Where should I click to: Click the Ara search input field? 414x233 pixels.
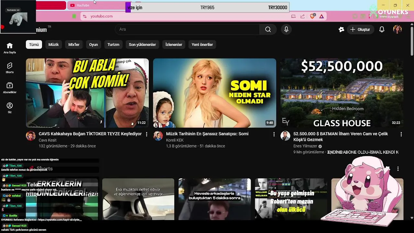[188, 29]
